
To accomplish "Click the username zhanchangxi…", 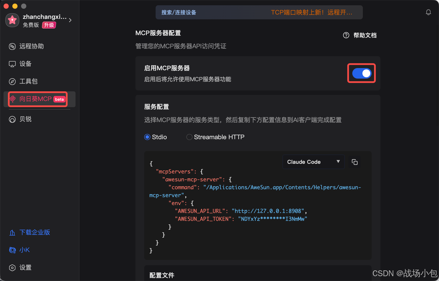I will click(45, 17).
